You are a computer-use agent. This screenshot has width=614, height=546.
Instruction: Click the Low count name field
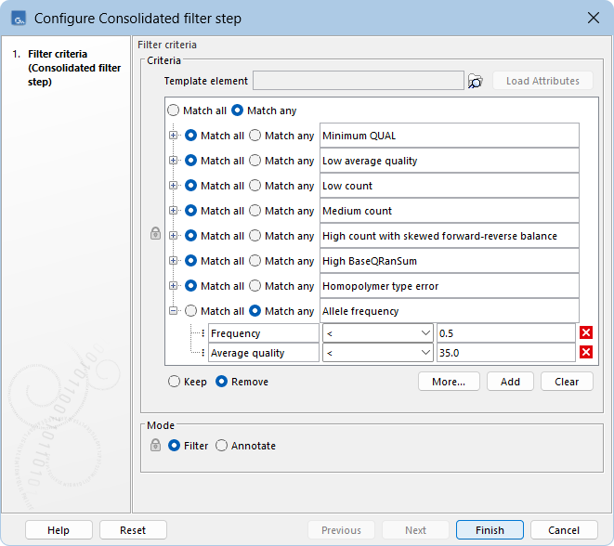(450, 186)
